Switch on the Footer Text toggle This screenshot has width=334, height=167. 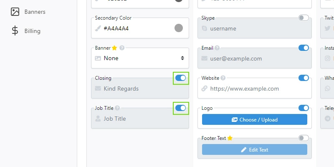[x=304, y=138]
